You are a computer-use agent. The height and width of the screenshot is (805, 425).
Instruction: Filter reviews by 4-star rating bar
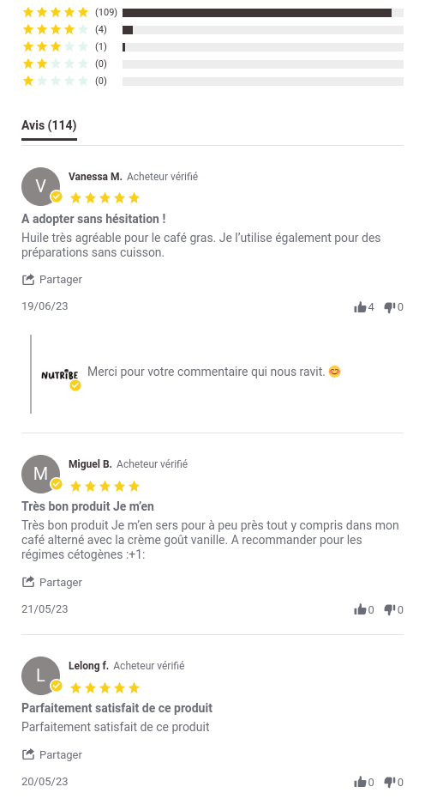pos(263,30)
